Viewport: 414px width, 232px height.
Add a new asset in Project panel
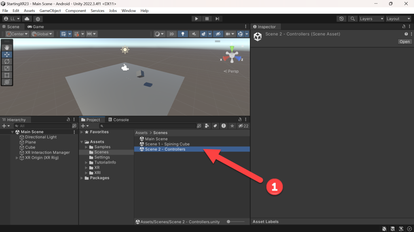[x=85, y=126]
